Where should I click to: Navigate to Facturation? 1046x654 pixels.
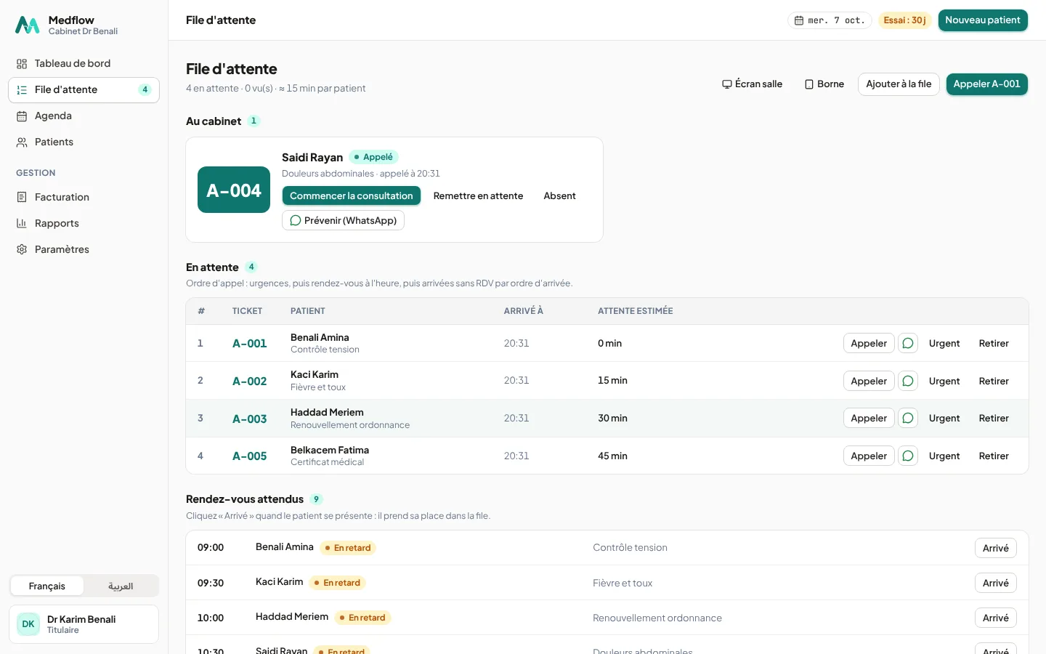pyautogui.click(x=84, y=197)
